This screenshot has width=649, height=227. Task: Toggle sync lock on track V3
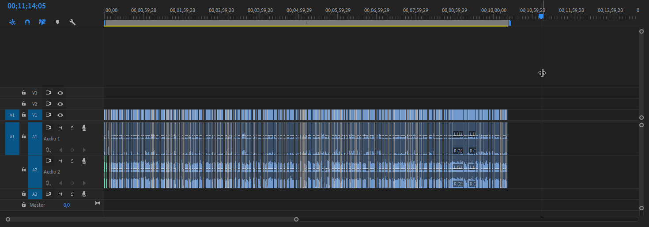pos(48,93)
